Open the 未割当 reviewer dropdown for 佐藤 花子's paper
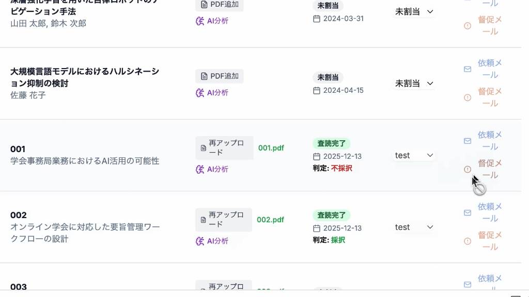Viewport: 529px width, 297px height. point(414,84)
